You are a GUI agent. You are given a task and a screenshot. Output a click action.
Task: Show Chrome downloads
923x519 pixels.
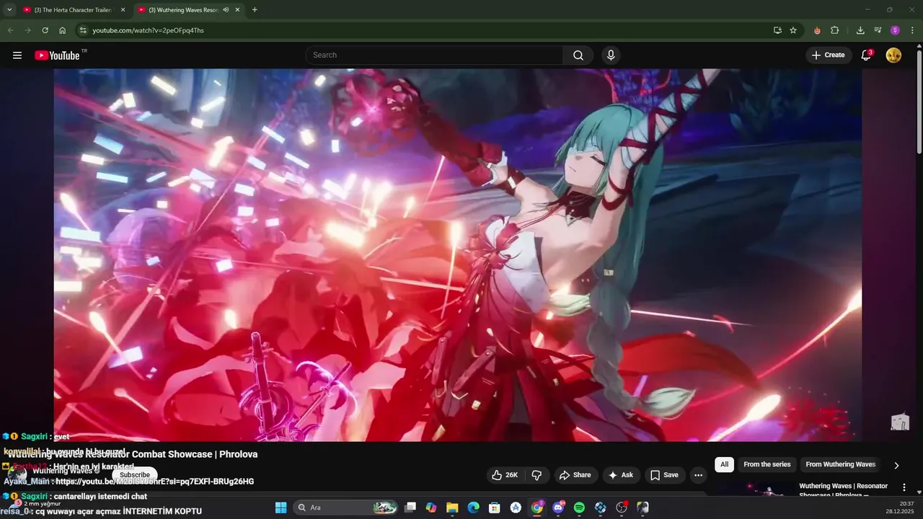[860, 30]
